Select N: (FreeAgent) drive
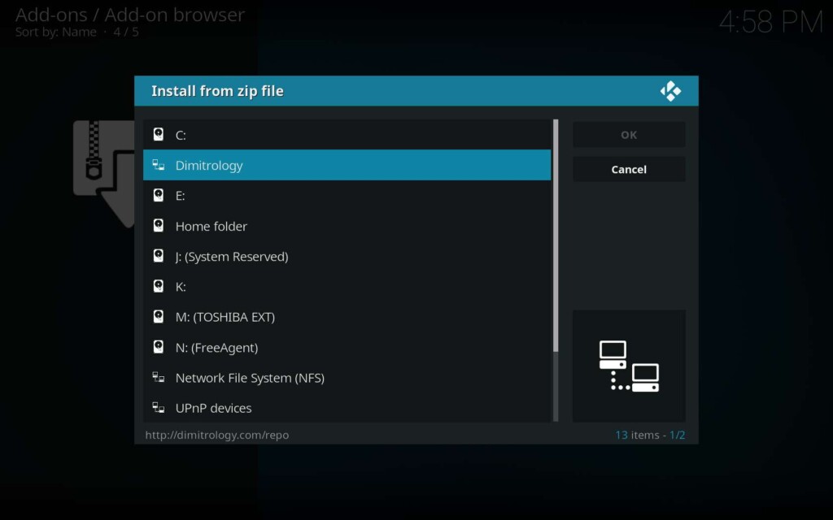Screen dimensions: 833x520 click(x=347, y=347)
